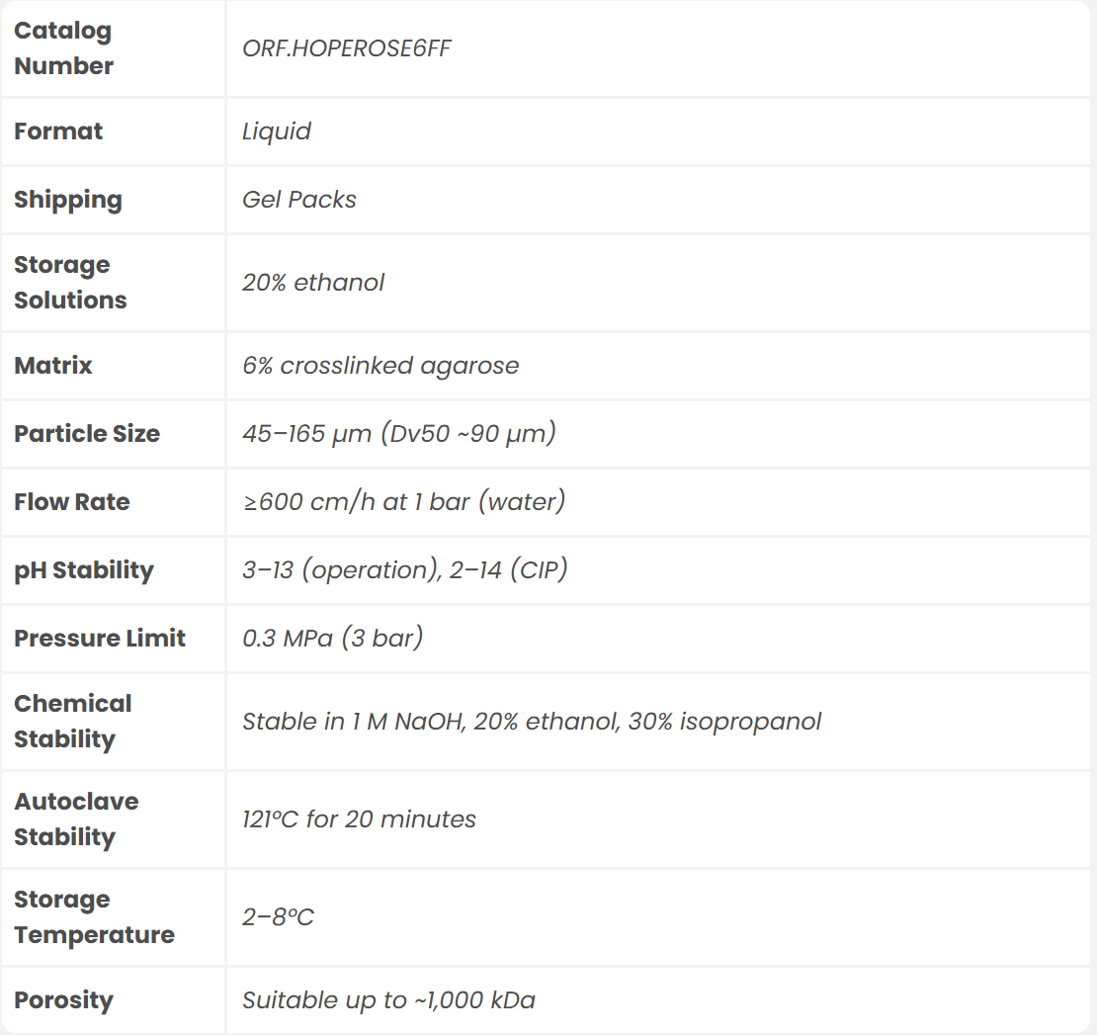This screenshot has width=1097, height=1035.
Task: Click the Format value Liquid
Action: [277, 131]
